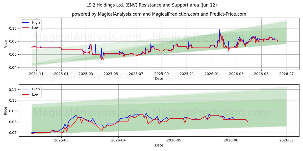The width and height of the screenshot is (303, 151).
Task: Click the '2026-05' tick on bottom chart
Action: click(174, 140)
